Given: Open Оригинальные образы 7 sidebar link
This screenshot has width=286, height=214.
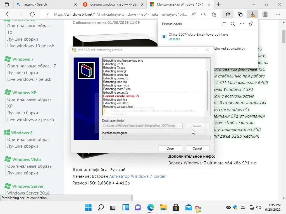Looking at the screenshot, I should [32, 66].
